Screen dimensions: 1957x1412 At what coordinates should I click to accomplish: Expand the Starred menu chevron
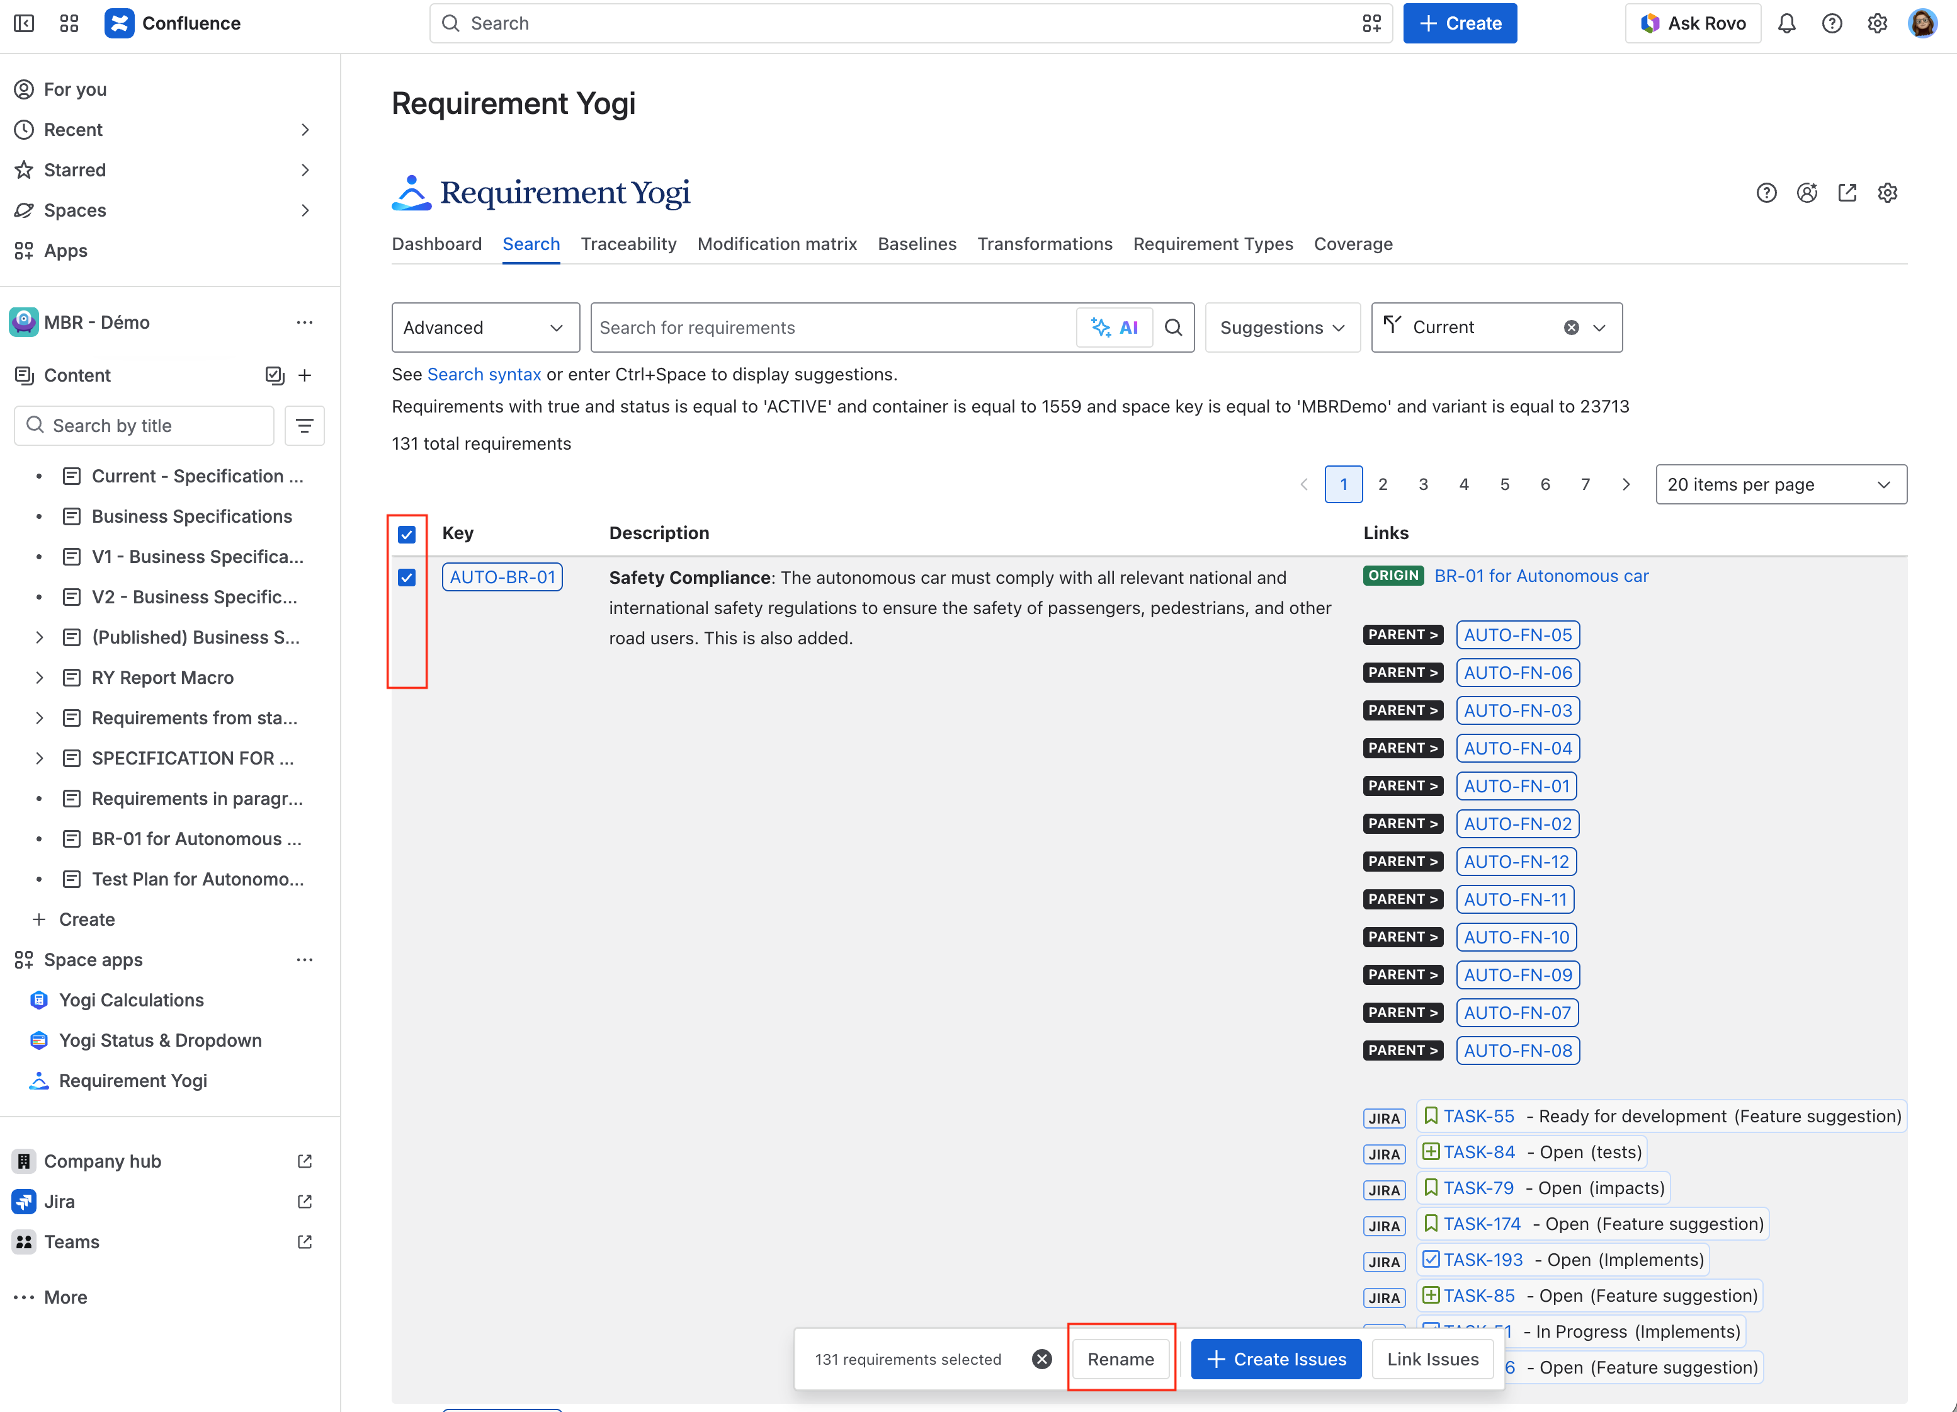(x=305, y=170)
